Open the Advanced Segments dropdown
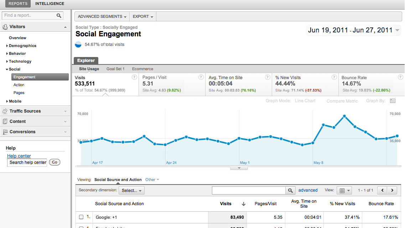Image resolution: width=405 pixels, height=228 pixels. point(102,16)
